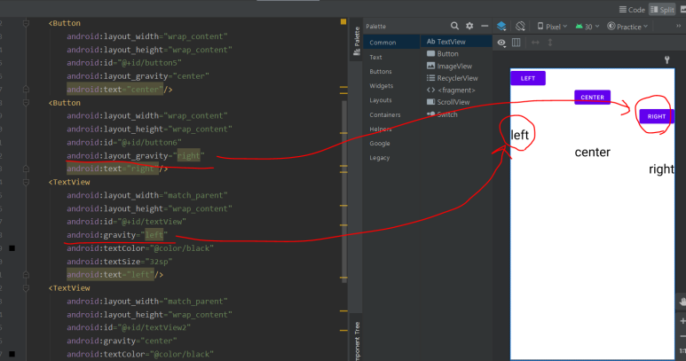Select the "left" TextView in the preview
This screenshot has width=686, height=361.
pos(520,135)
